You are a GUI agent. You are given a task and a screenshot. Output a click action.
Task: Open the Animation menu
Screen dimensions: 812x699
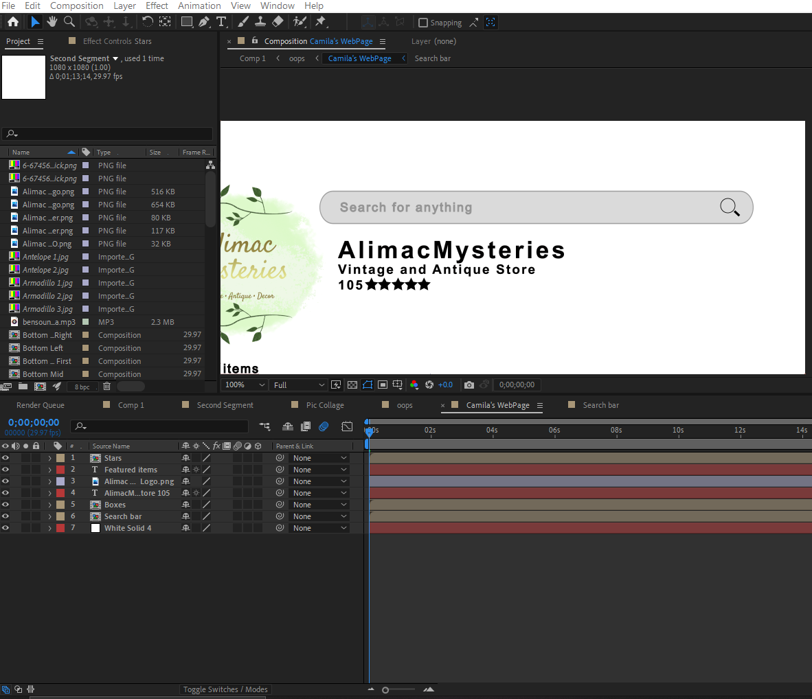coord(199,5)
